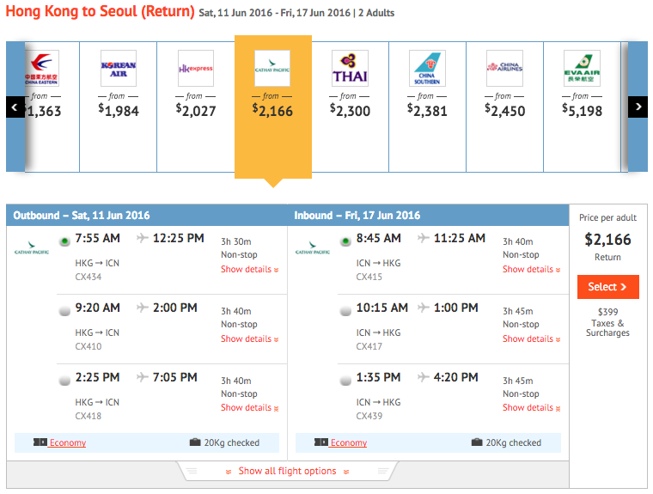Viewport: 653px width, 494px height.
Task: Click the plane icon of the 10:15 AM flight
Action: pyautogui.click(x=424, y=308)
